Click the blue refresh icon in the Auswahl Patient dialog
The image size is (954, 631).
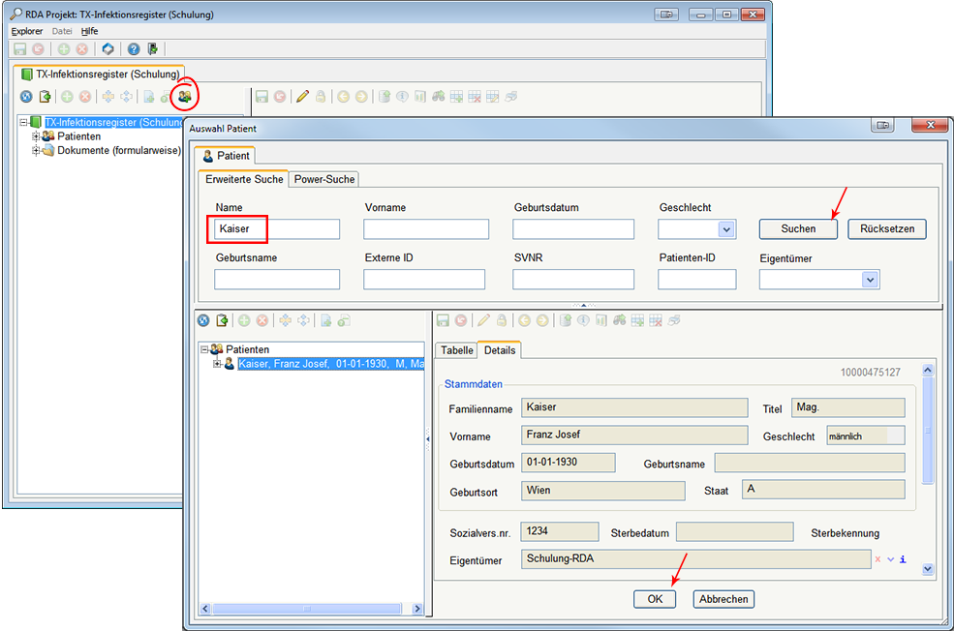click(x=203, y=320)
